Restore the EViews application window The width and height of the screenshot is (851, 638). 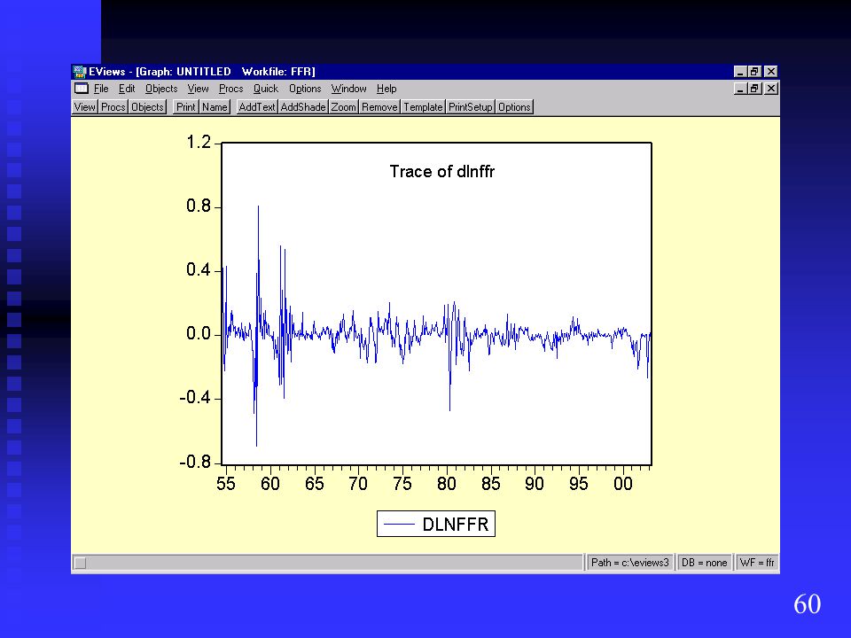click(754, 72)
